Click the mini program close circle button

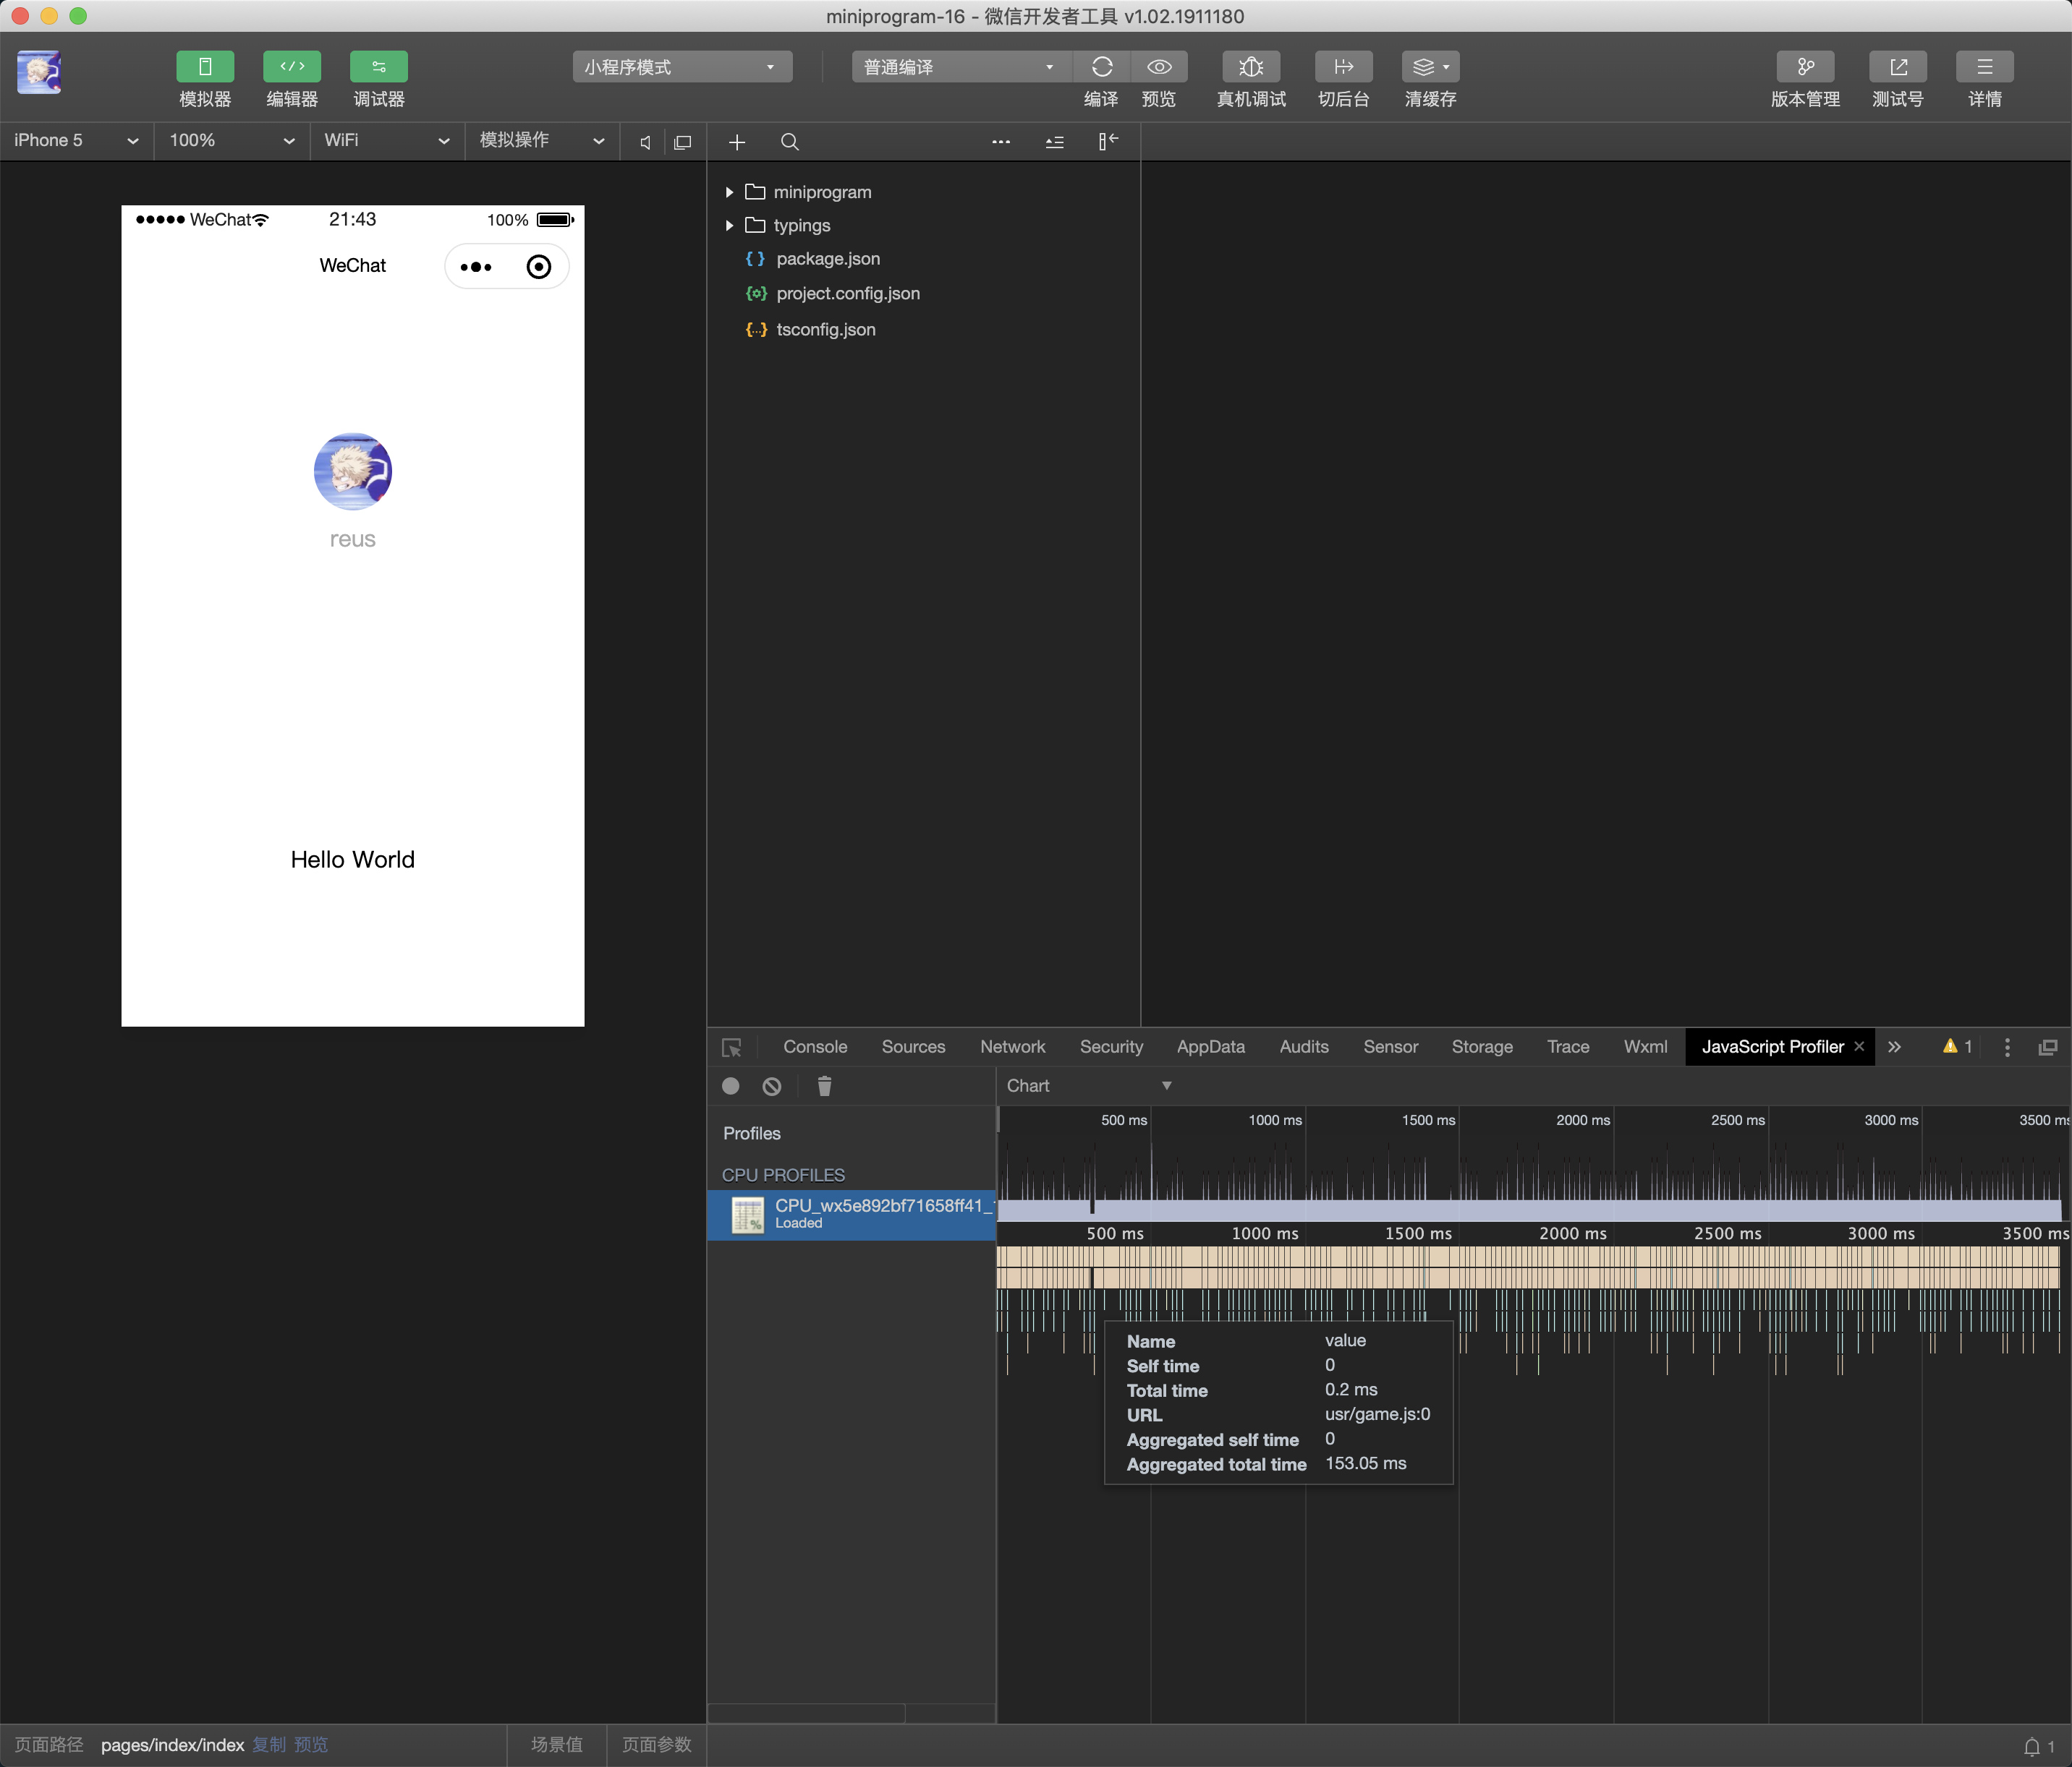click(538, 267)
